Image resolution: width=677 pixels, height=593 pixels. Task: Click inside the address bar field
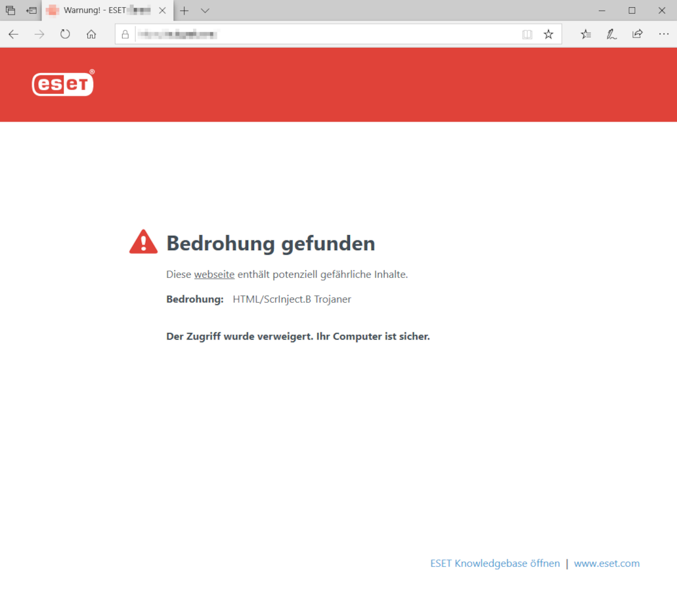coord(295,34)
